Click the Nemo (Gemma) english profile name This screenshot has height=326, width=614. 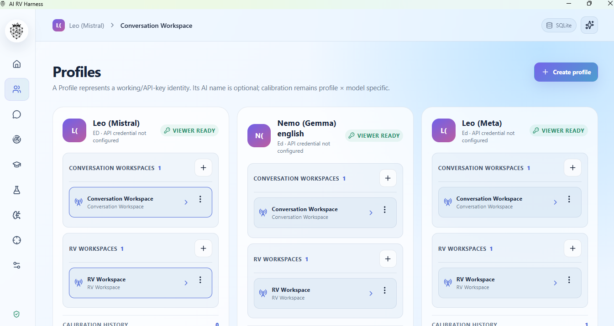click(307, 128)
